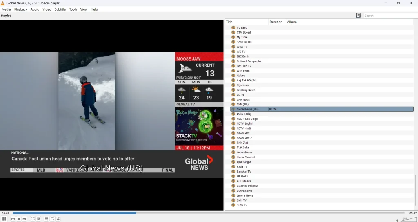Open the Media menu
The height and width of the screenshot is (222, 418).
point(6,9)
